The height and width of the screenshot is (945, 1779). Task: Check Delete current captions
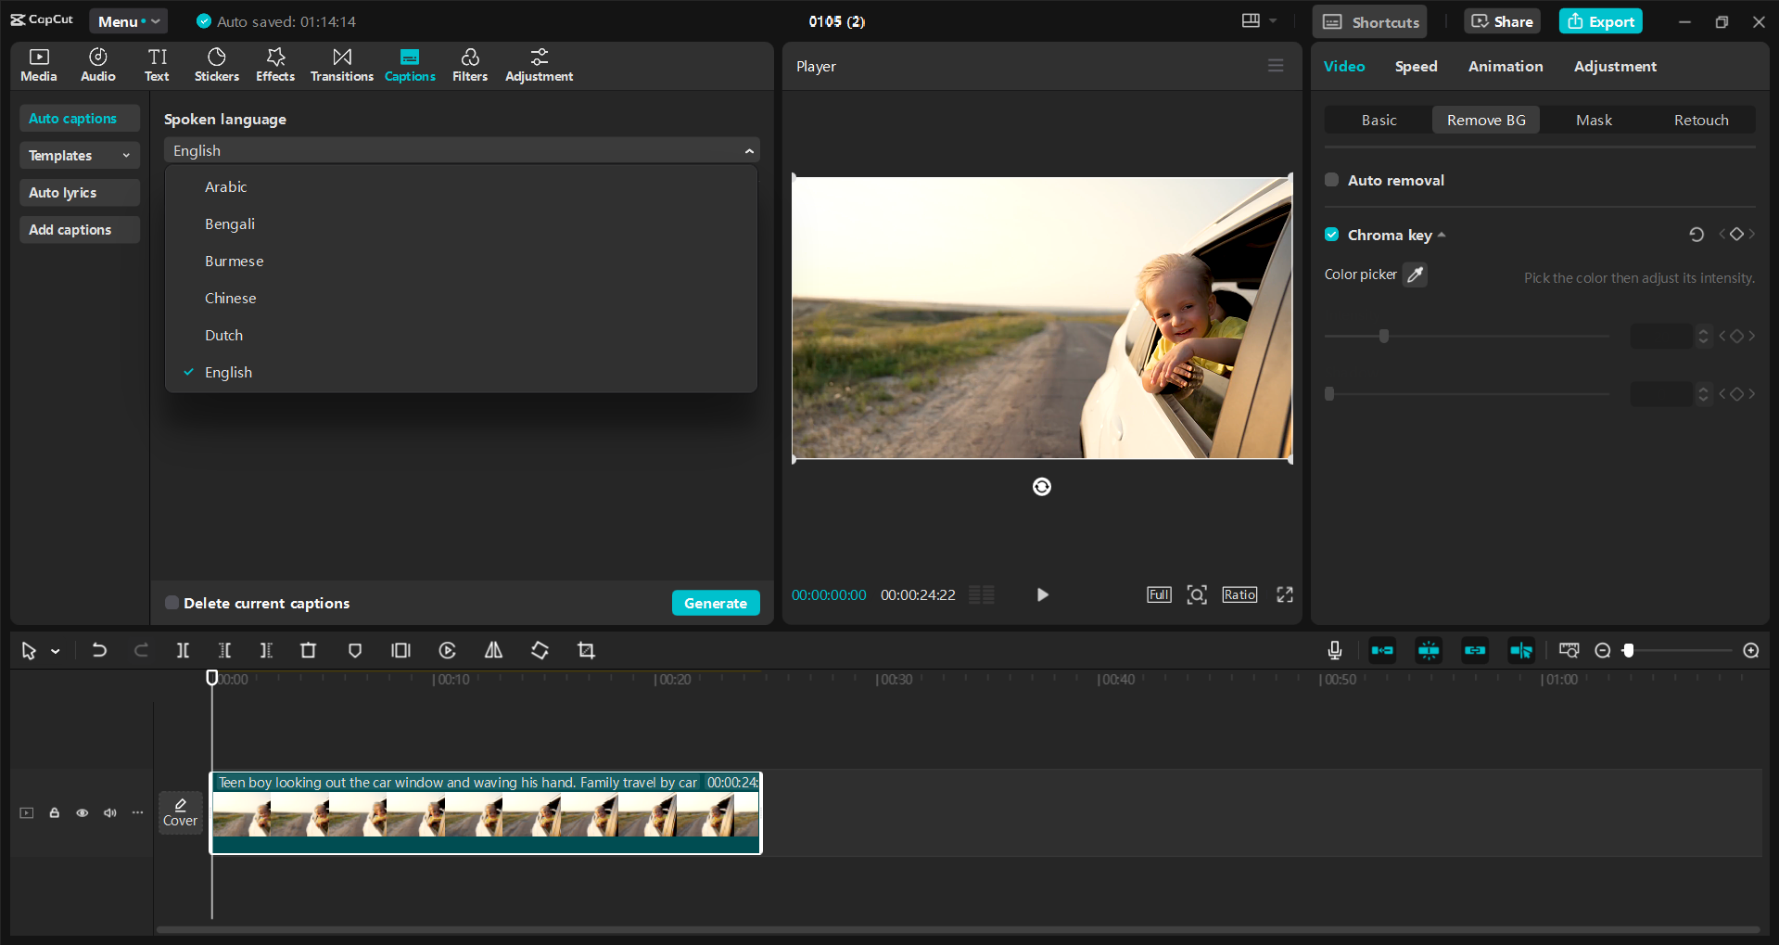pos(172,603)
